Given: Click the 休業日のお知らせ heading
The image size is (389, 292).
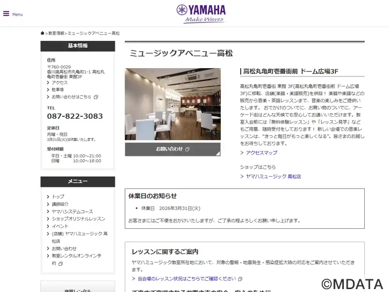Looking at the screenshot, I should [153, 196].
